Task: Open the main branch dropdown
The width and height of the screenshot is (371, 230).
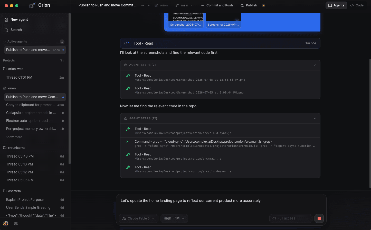Action: [184, 5]
